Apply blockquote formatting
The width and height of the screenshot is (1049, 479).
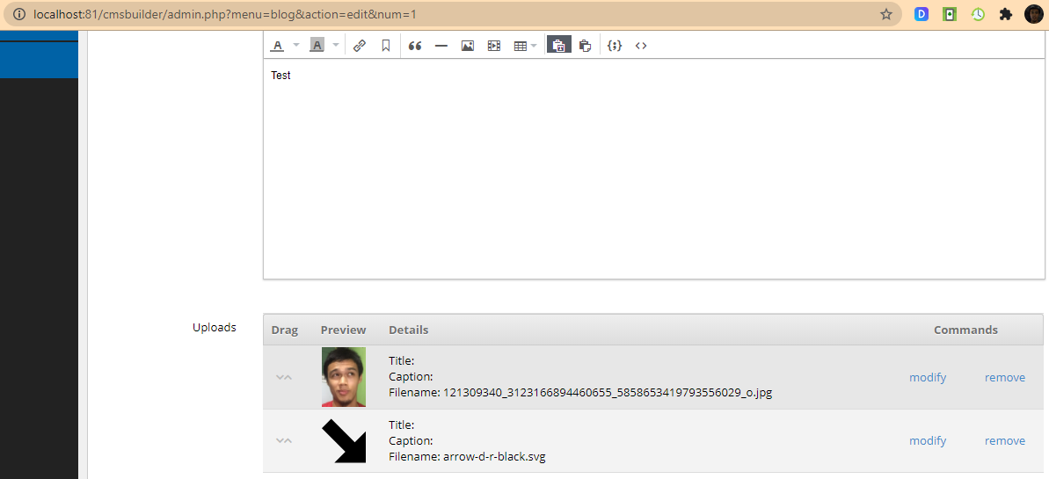pyautogui.click(x=415, y=46)
